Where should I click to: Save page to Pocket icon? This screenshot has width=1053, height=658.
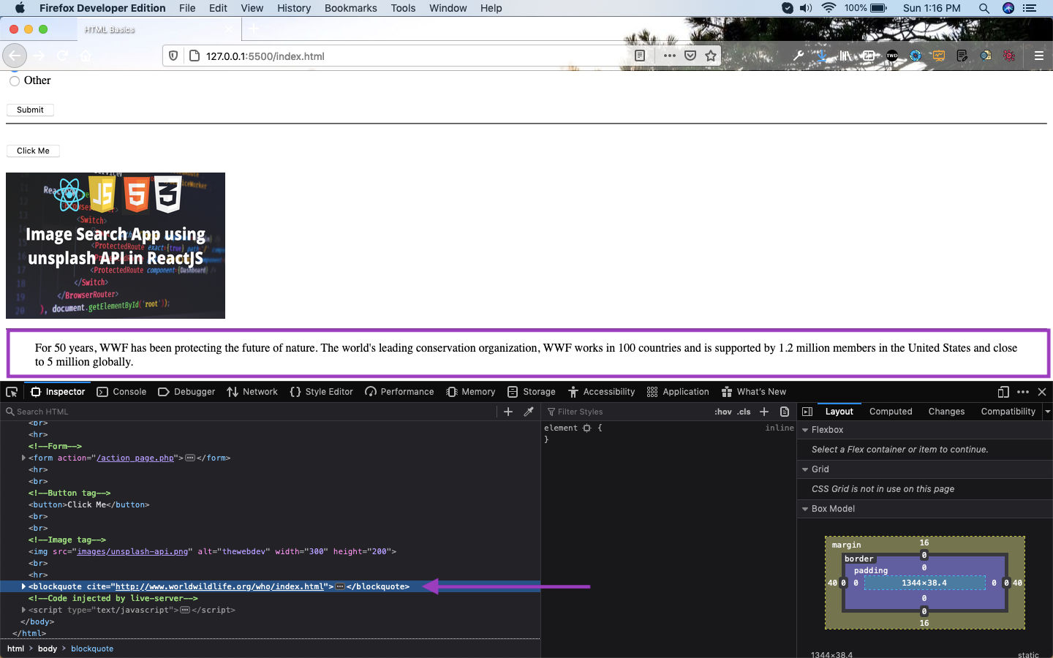pos(690,56)
